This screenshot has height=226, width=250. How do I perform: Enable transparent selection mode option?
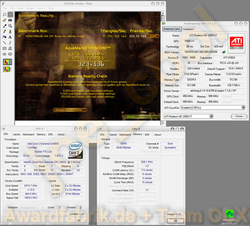7,69
